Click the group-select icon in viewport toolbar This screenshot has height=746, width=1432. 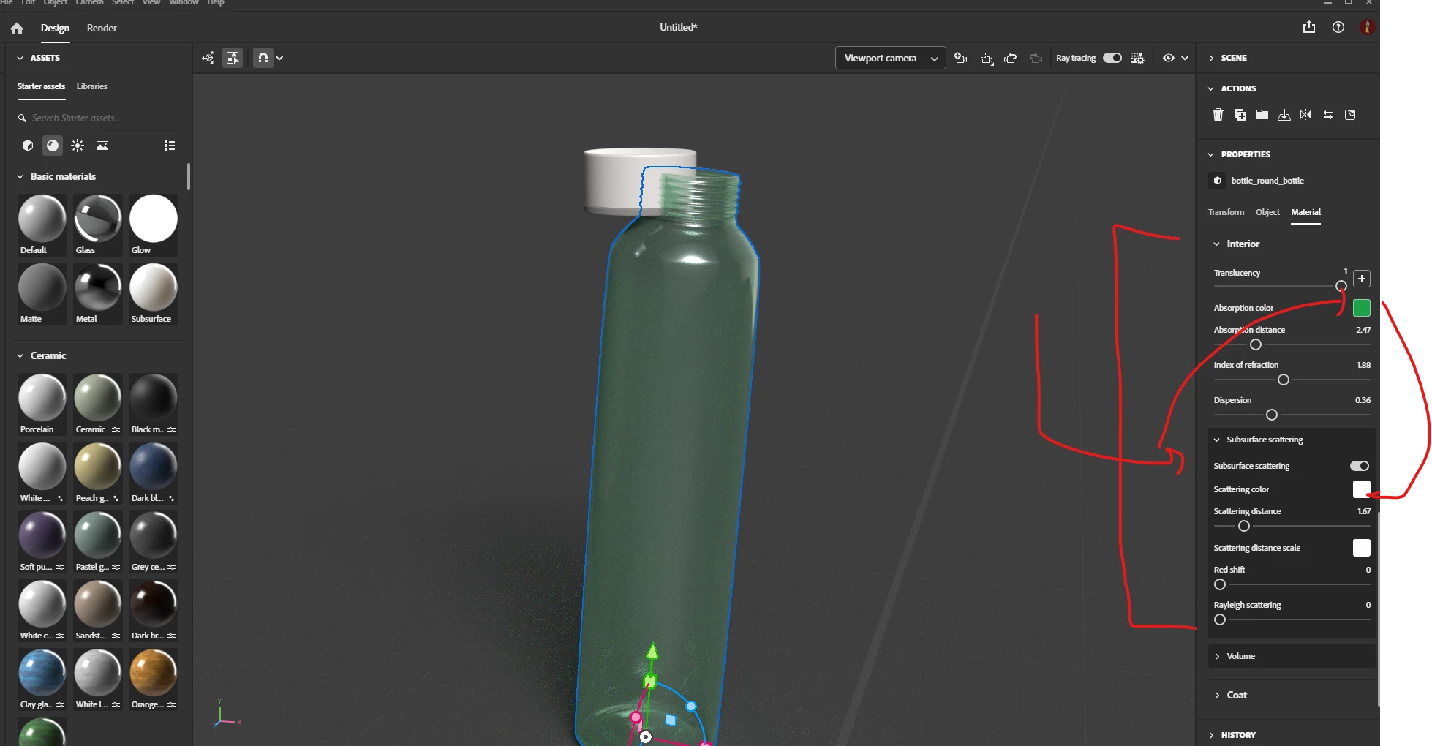[x=208, y=58]
